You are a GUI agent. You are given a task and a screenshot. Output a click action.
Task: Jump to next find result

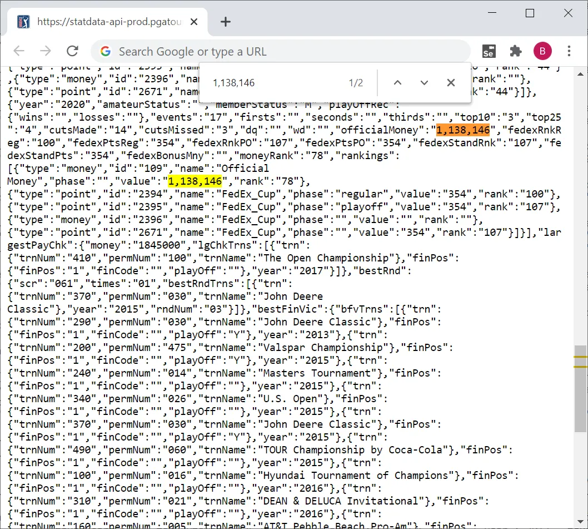click(x=424, y=82)
